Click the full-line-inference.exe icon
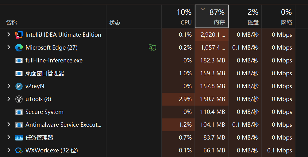The width and height of the screenshot is (308, 157). (x=19, y=61)
